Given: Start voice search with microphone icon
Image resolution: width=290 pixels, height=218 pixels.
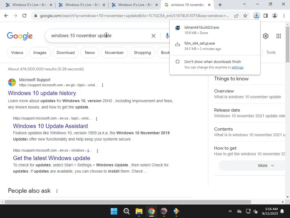Looking at the screenshot, I should click(167, 36).
